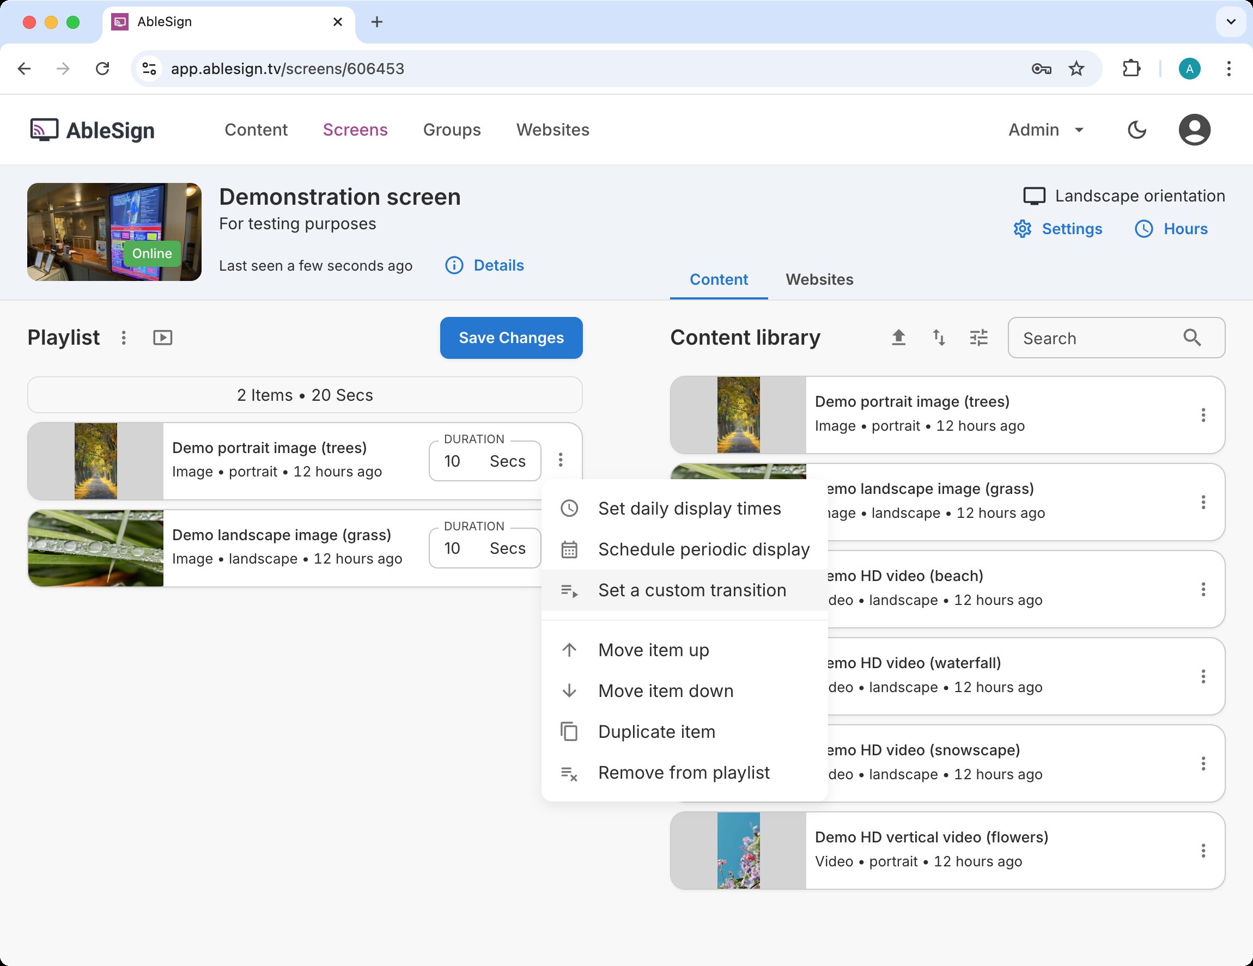The image size is (1253, 966).
Task: Click the content library Search field
Action: (x=1099, y=338)
